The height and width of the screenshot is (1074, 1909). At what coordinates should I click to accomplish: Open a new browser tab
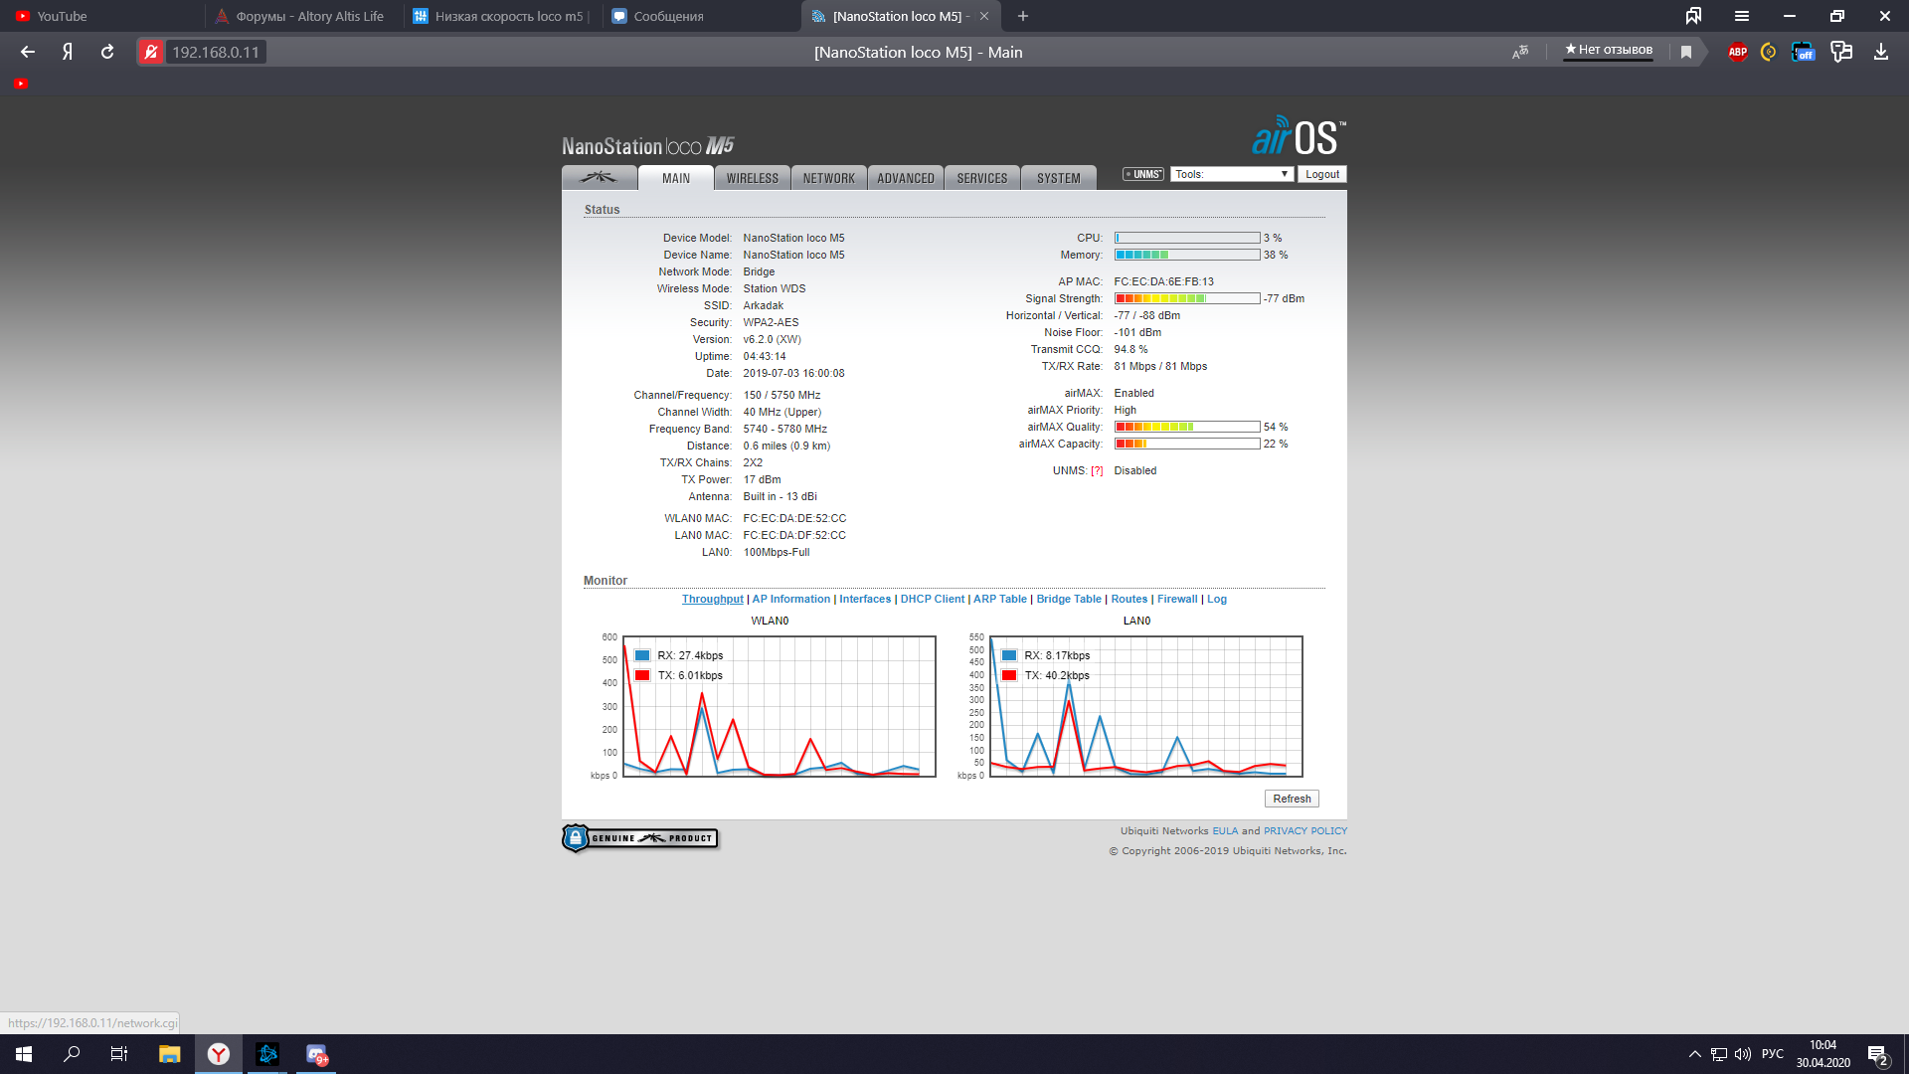[1023, 16]
